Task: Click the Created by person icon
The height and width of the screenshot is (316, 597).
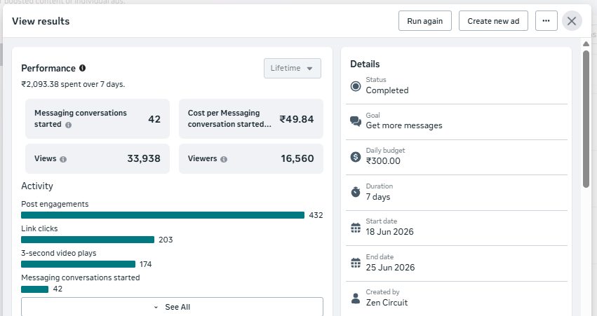Action: [356, 298]
